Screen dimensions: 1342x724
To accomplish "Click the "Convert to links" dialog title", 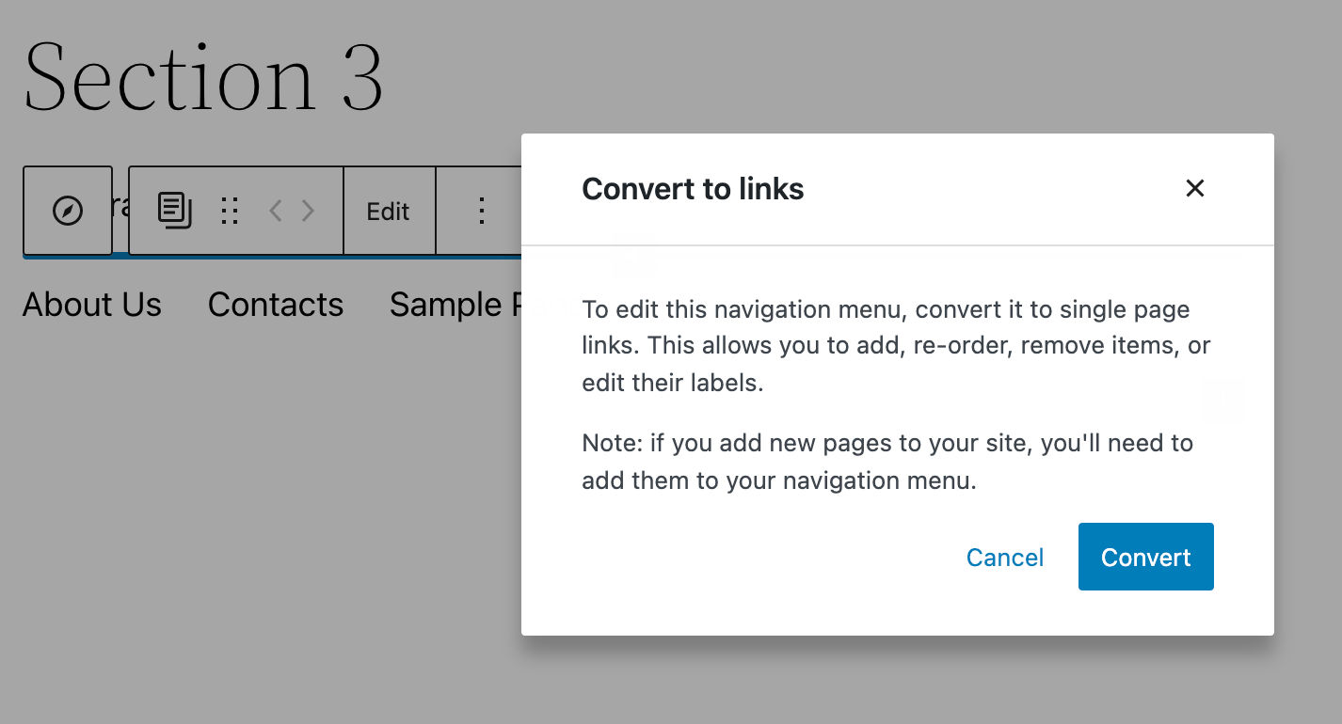I will click(x=693, y=189).
